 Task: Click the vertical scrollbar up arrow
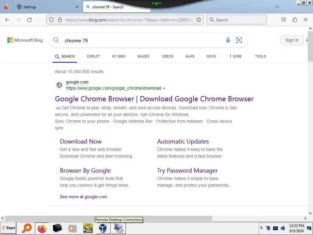click(310, 28)
